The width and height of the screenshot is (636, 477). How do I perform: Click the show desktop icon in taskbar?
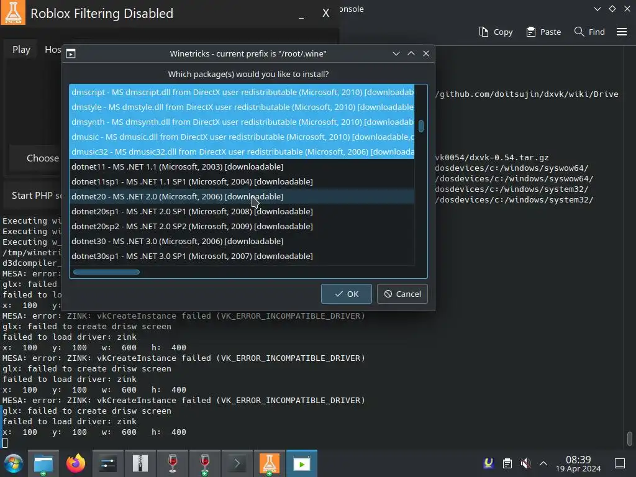pos(620,463)
